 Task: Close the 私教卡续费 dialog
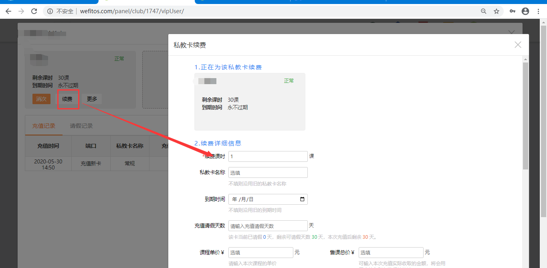pos(518,45)
